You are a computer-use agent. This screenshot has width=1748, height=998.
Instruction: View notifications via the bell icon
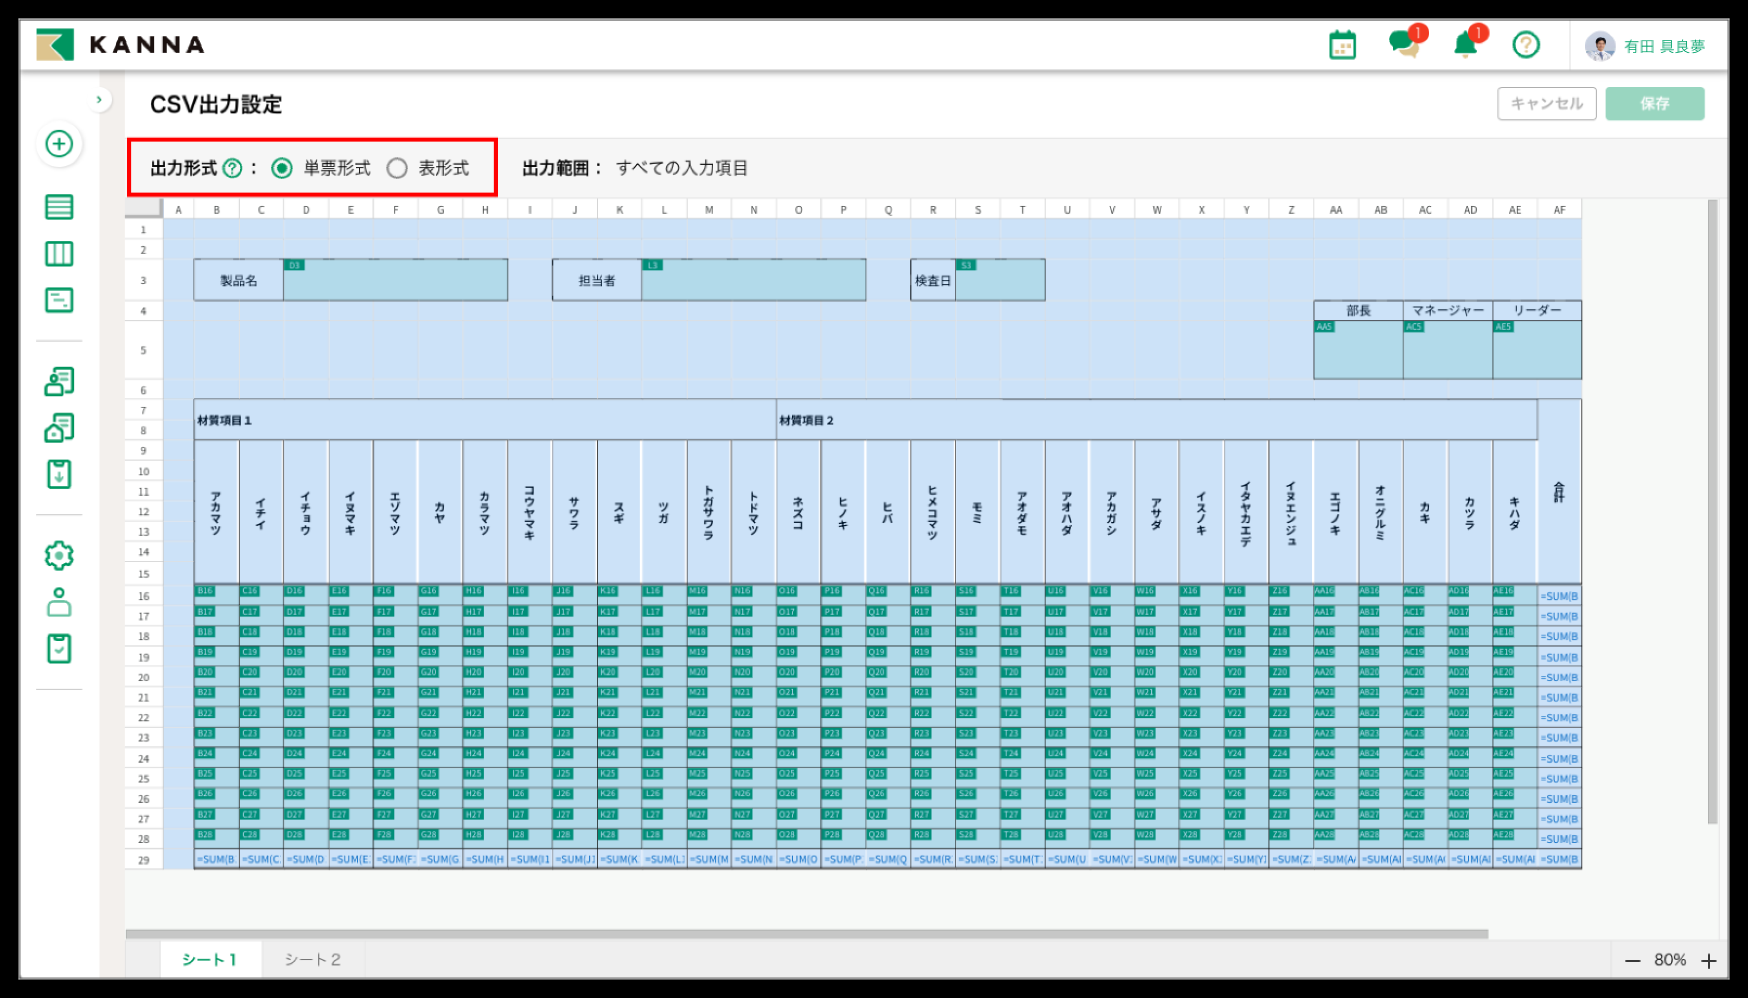coord(1465,44)
